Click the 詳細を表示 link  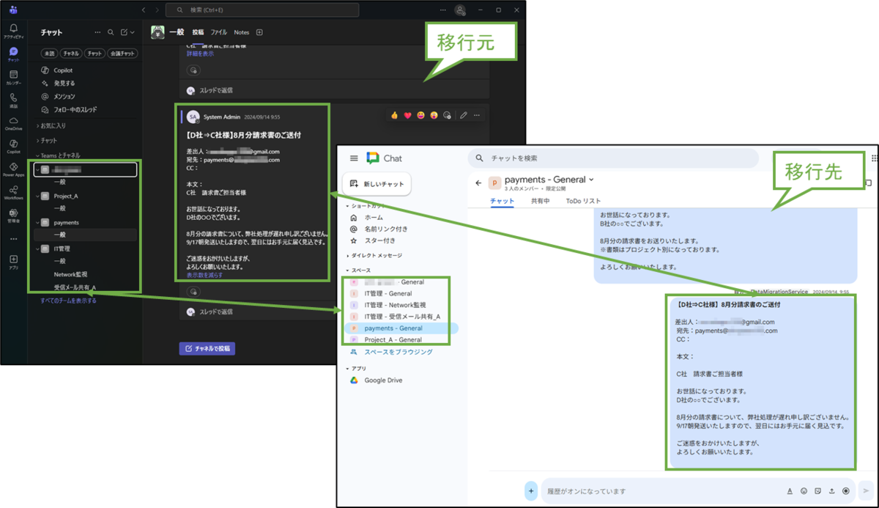[200, 54]
